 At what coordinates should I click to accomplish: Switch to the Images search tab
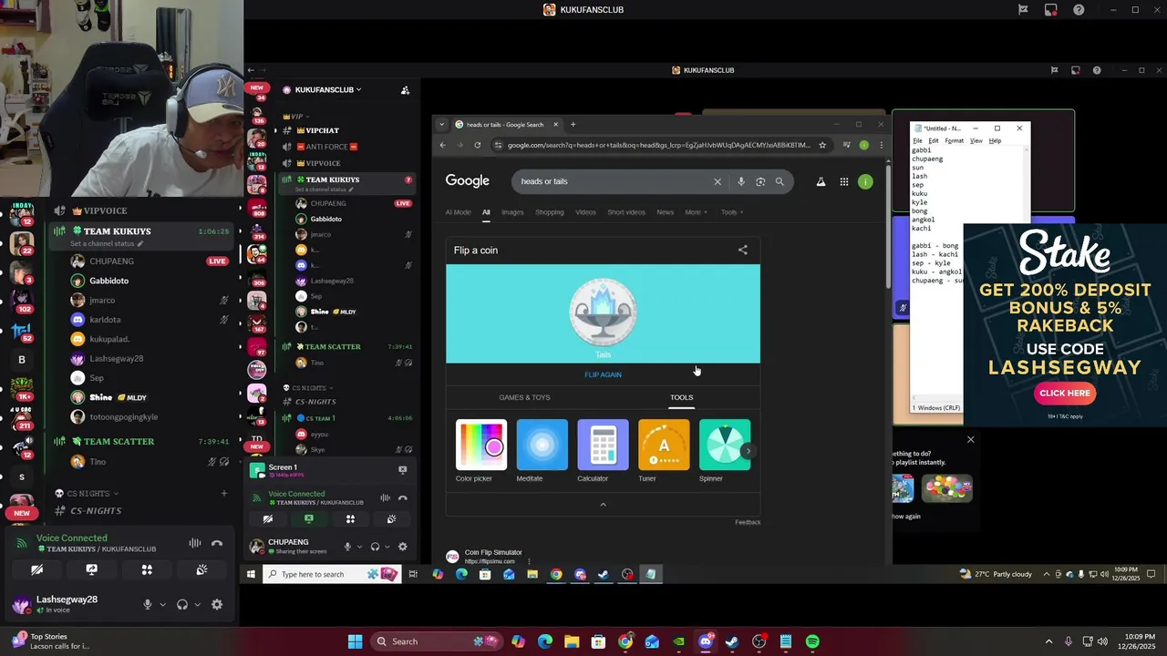pos(512,212)
